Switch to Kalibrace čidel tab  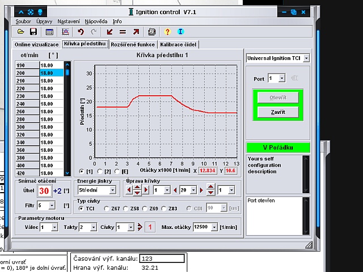[x=178, y=44]
